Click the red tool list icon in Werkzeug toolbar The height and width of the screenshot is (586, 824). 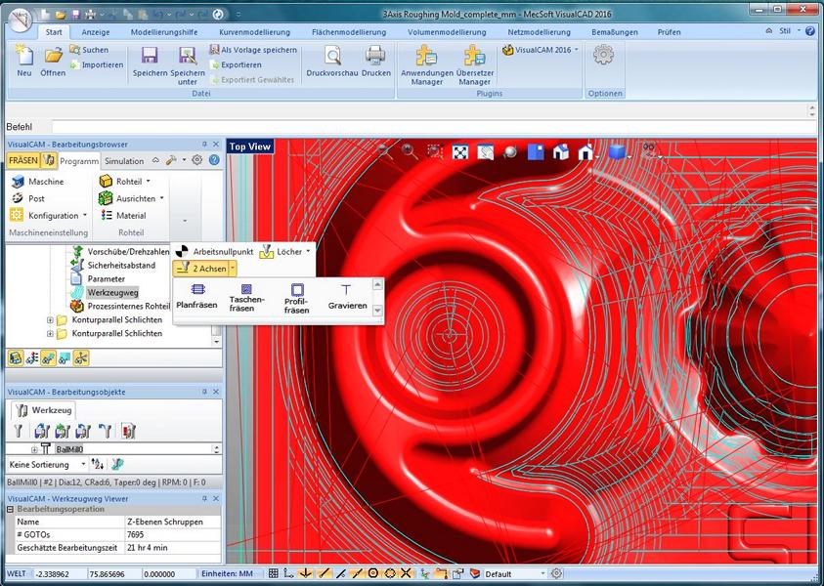click(x=129, y=431)
